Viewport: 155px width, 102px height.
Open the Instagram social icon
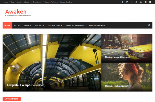pyautogui.click(x=145, y=2)
